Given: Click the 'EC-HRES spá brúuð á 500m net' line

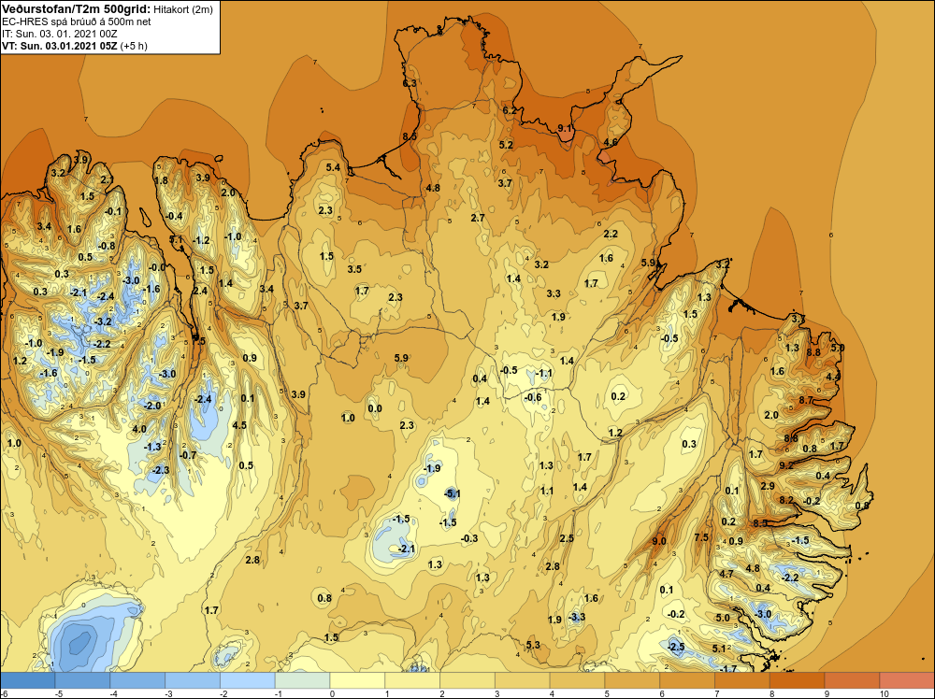Looking at the screenshot, I should coord(76,21).
